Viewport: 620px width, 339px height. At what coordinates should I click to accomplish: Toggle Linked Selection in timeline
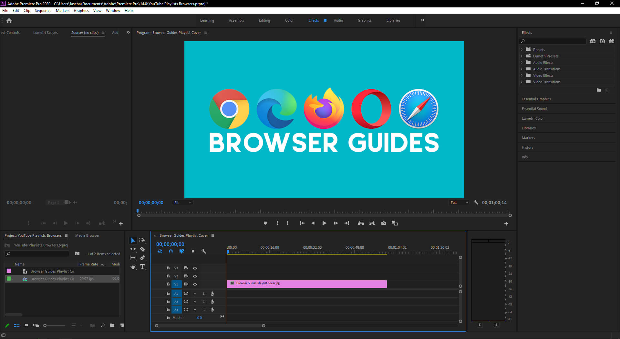pos(181,251)
